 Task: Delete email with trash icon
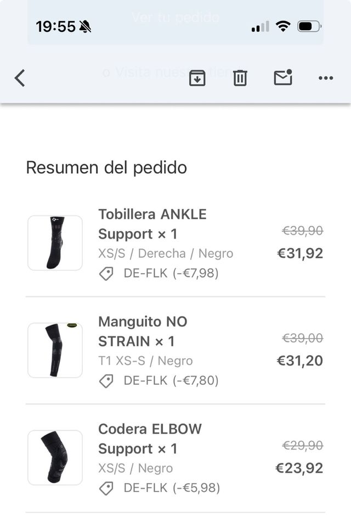click(x=240, y=78)
